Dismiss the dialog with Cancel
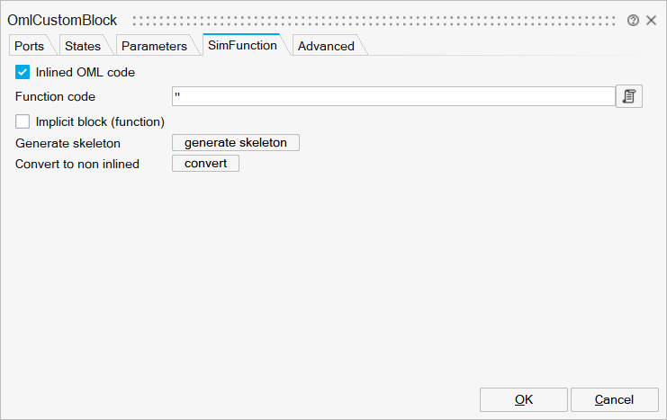 614,399
